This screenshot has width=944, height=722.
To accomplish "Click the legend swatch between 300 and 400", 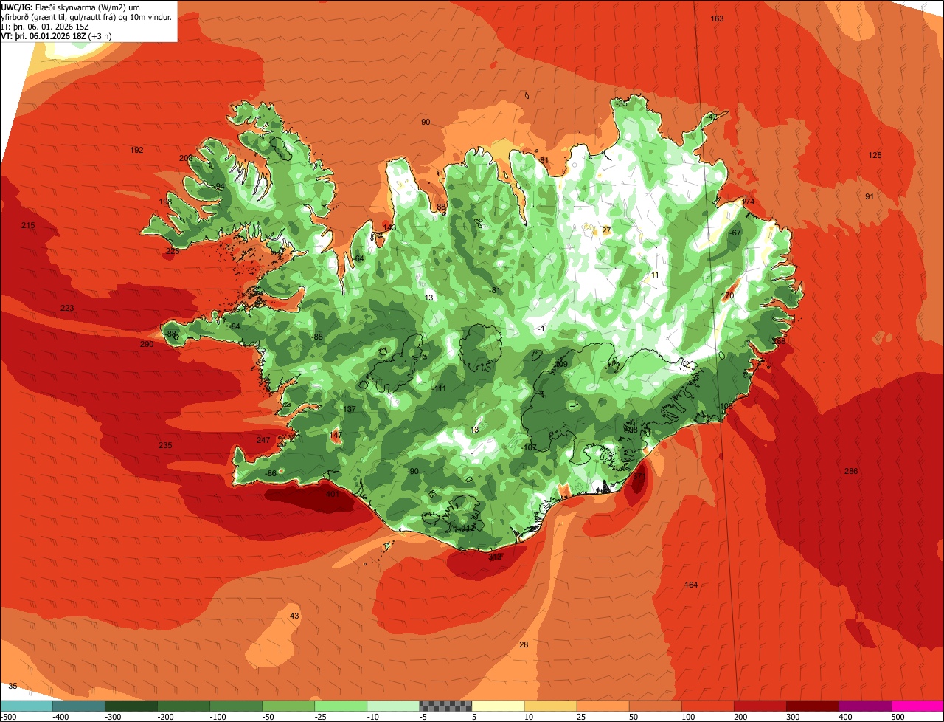I will click(813, 706).
